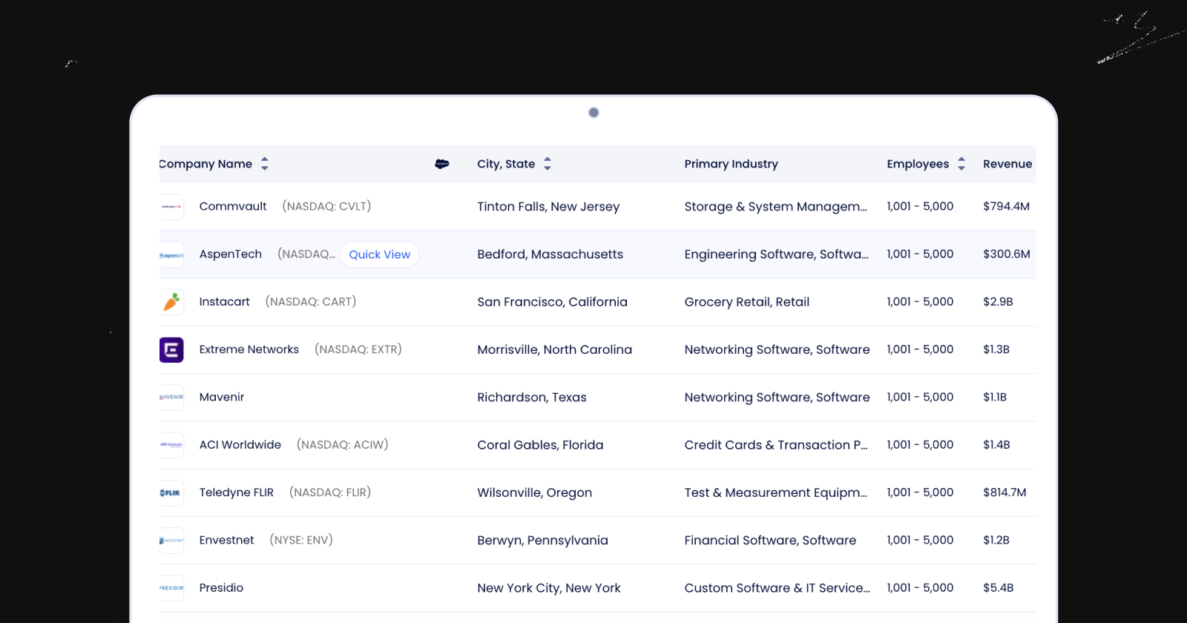Click Coral Gables, Florida cell
The image size is (1187, 623).
(x=541, y=445)
